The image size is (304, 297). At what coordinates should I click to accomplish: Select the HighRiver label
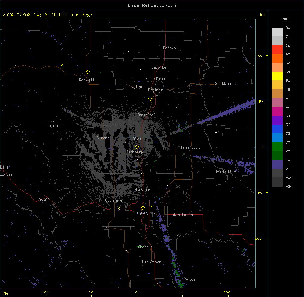(152, 262)
